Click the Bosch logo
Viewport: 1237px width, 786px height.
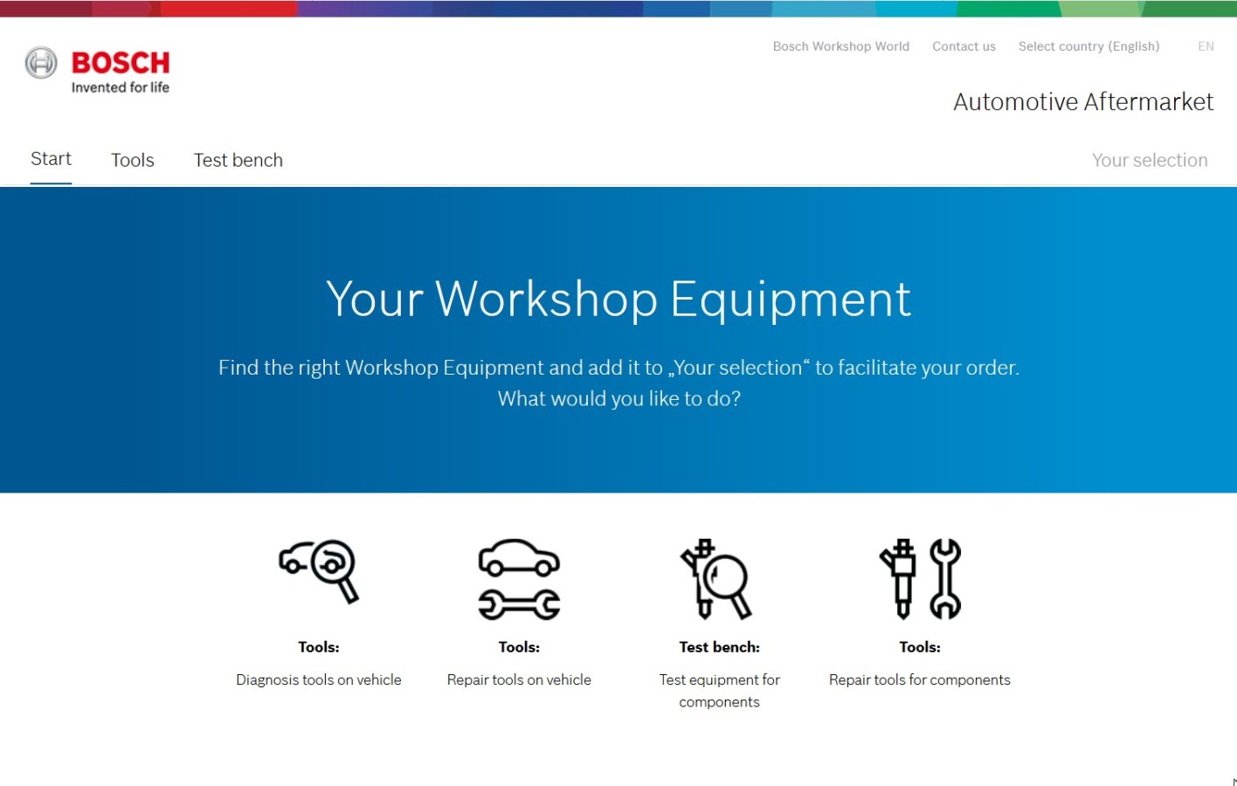click(96, 68)
